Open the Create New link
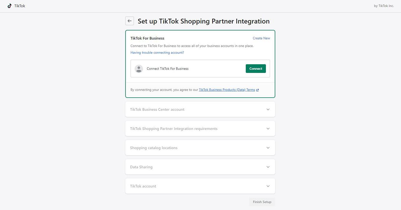The height and width of the screenshot is (210, 401). [261, 38]
